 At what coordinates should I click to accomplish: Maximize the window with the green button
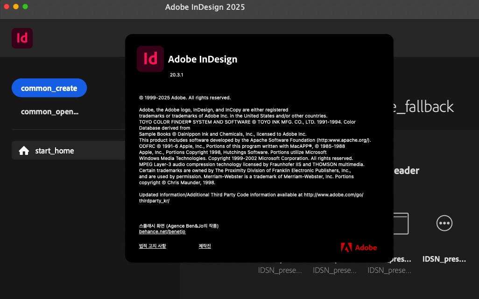pos(25,7)
